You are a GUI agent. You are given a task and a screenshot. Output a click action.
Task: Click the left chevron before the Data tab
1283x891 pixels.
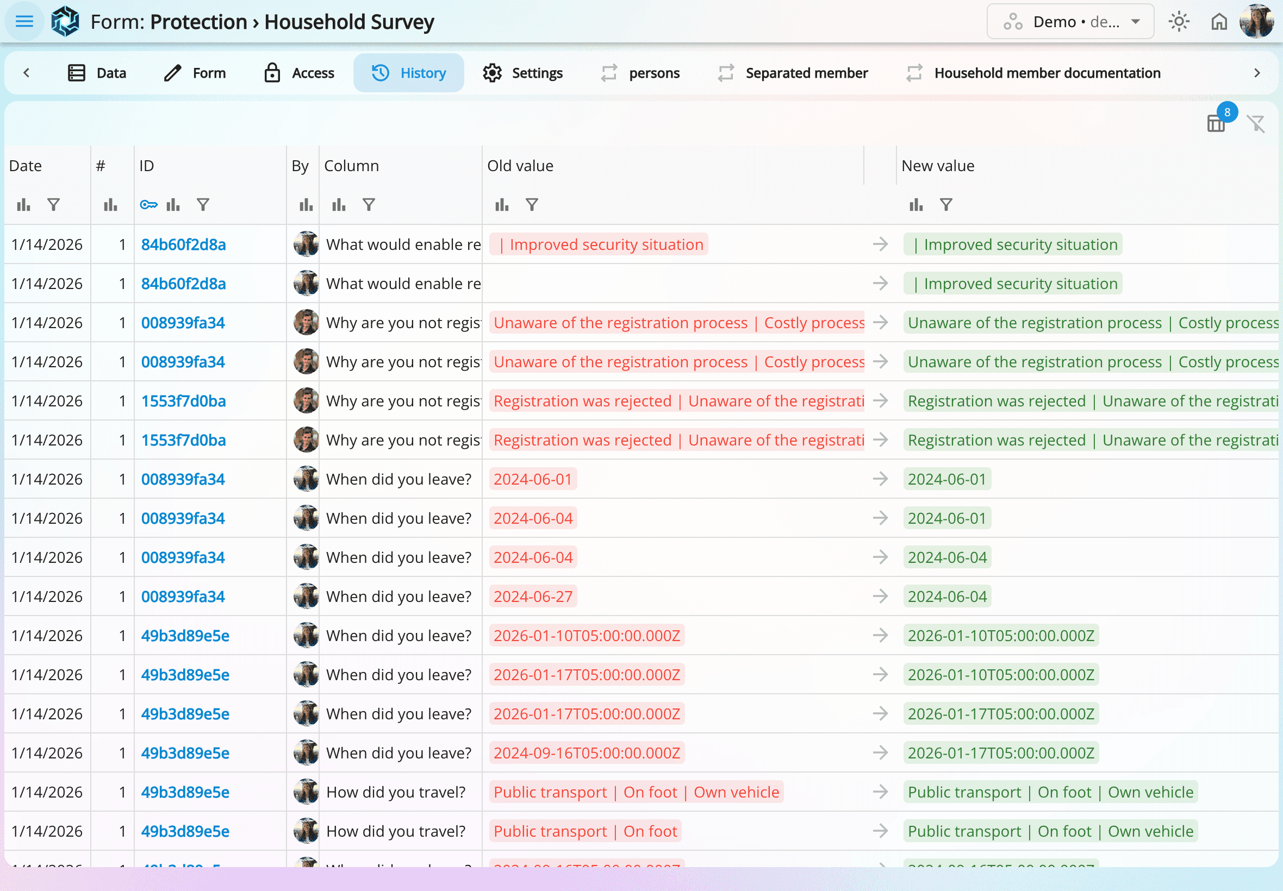pyautogui.click(x=26, y=73)
